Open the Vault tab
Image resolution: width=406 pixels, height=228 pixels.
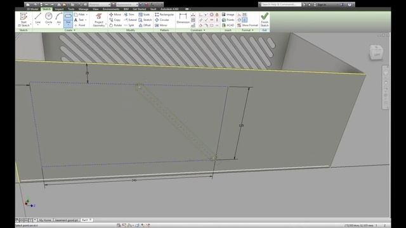(154, 9)
